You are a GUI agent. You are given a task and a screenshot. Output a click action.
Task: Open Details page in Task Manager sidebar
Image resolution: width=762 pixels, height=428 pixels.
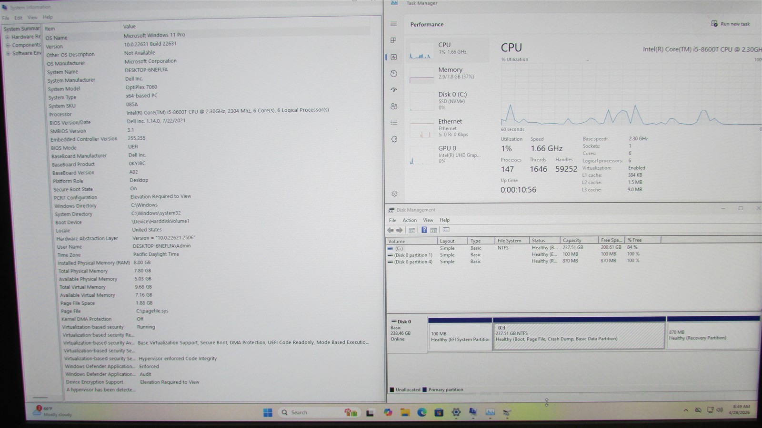[x=393, y=123]
